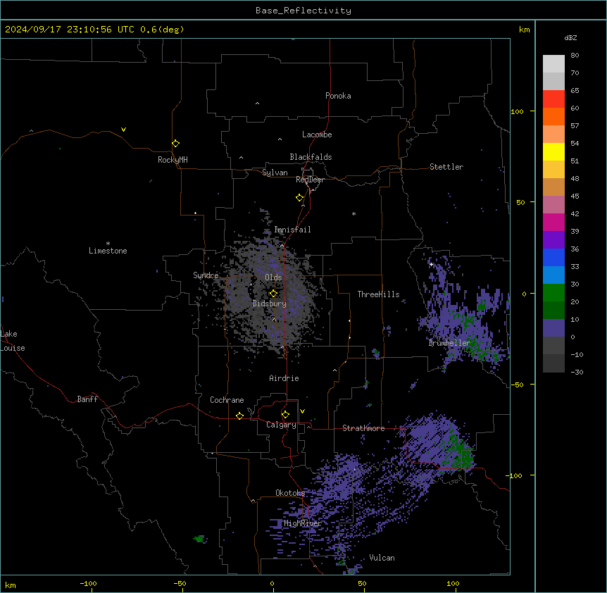This screenshot has height=593, width=607.
Task: Click the Vulcan label
Action: 382,558
